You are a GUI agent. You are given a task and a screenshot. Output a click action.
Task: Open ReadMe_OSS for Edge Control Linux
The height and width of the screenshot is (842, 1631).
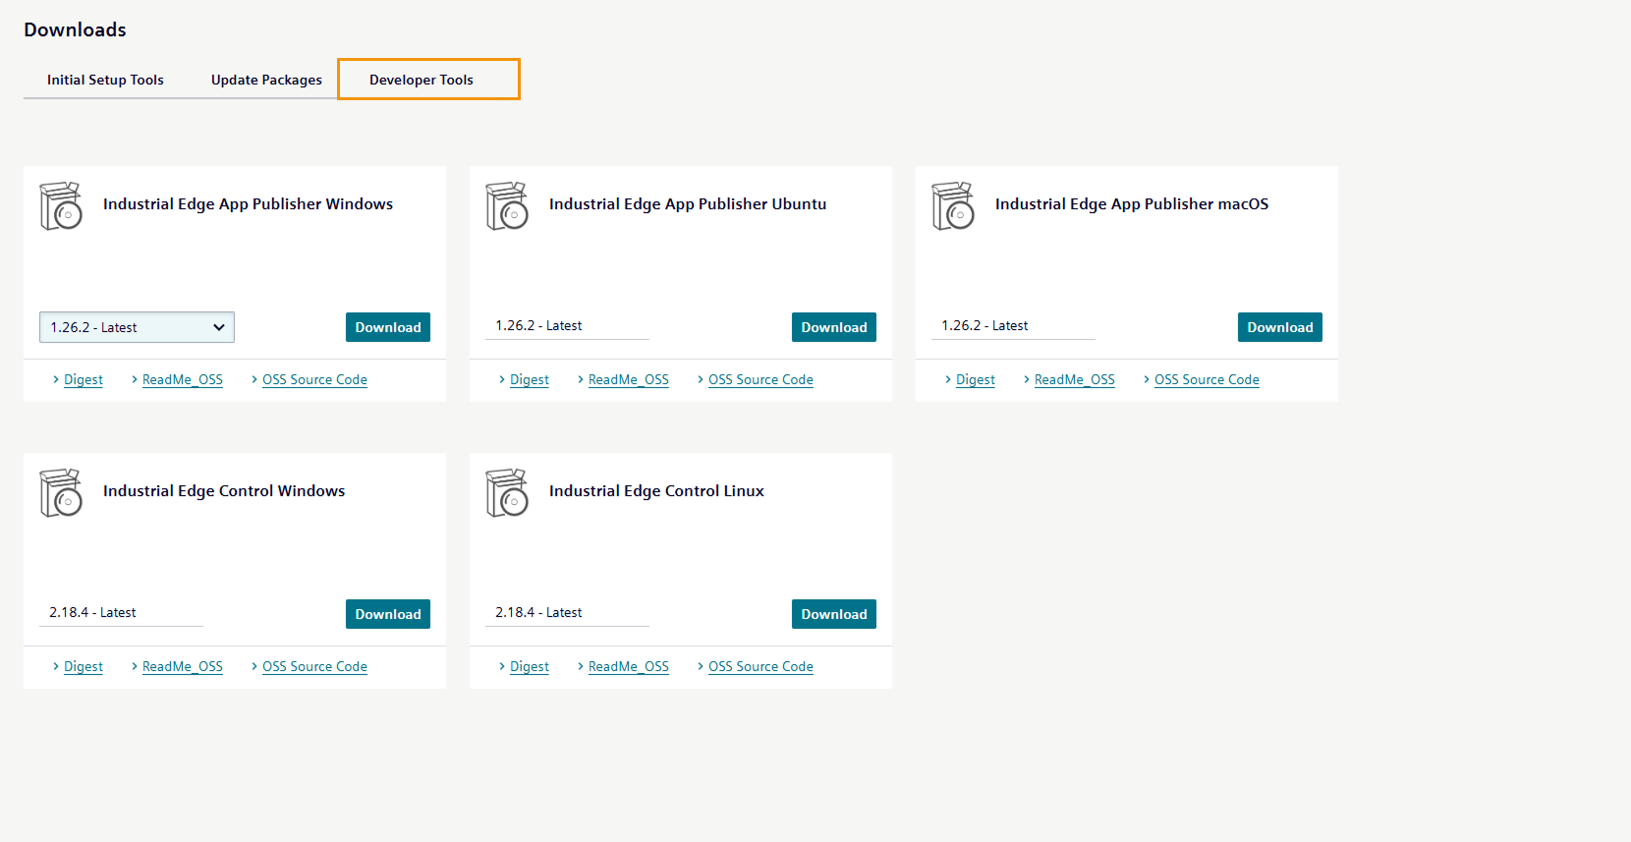tap(629, 666)
